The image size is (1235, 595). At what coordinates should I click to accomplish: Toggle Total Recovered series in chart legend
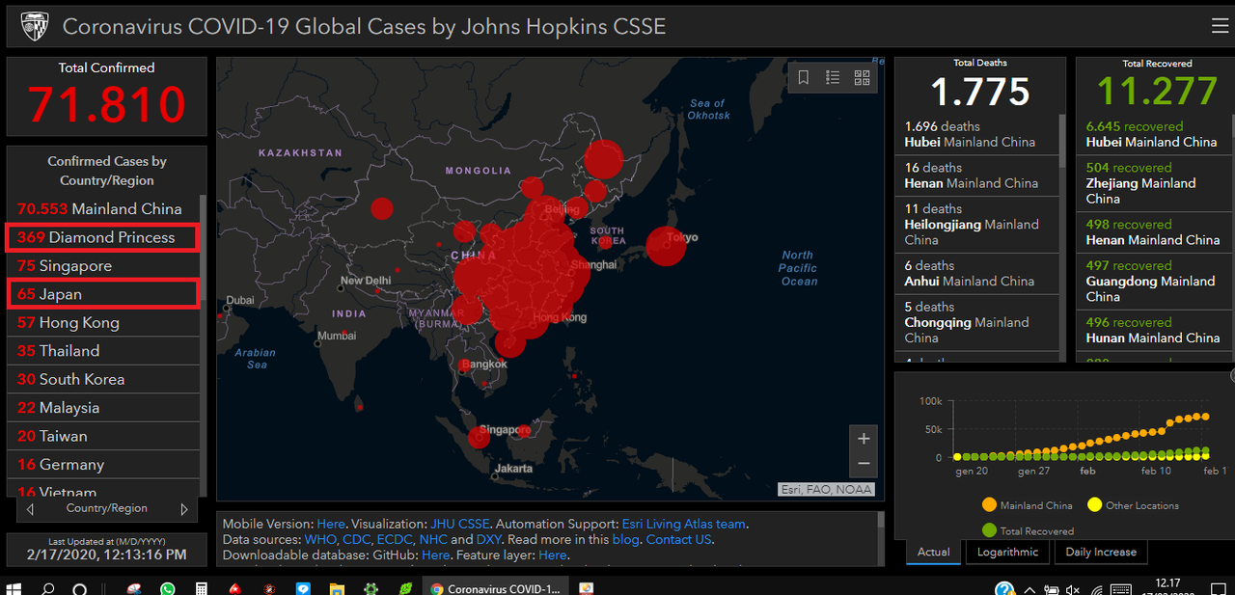click(1027, 530)
